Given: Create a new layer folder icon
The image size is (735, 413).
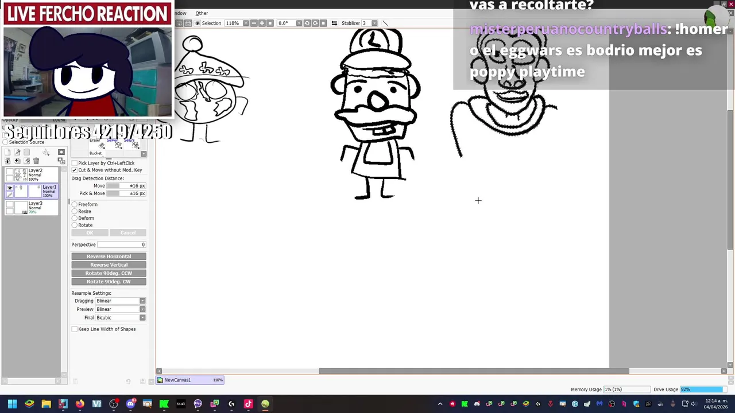Looking at the screenshot, I should (27, 152).
